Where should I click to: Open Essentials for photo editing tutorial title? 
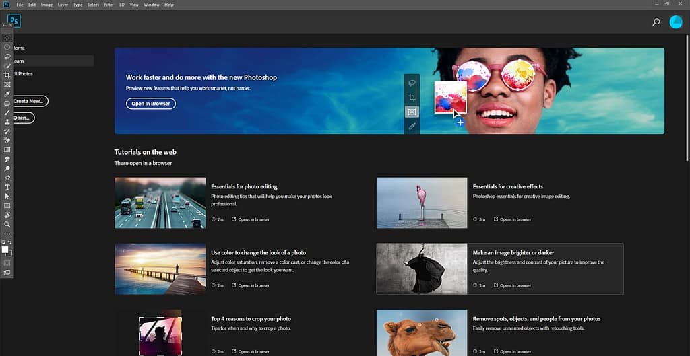[244, 187]
